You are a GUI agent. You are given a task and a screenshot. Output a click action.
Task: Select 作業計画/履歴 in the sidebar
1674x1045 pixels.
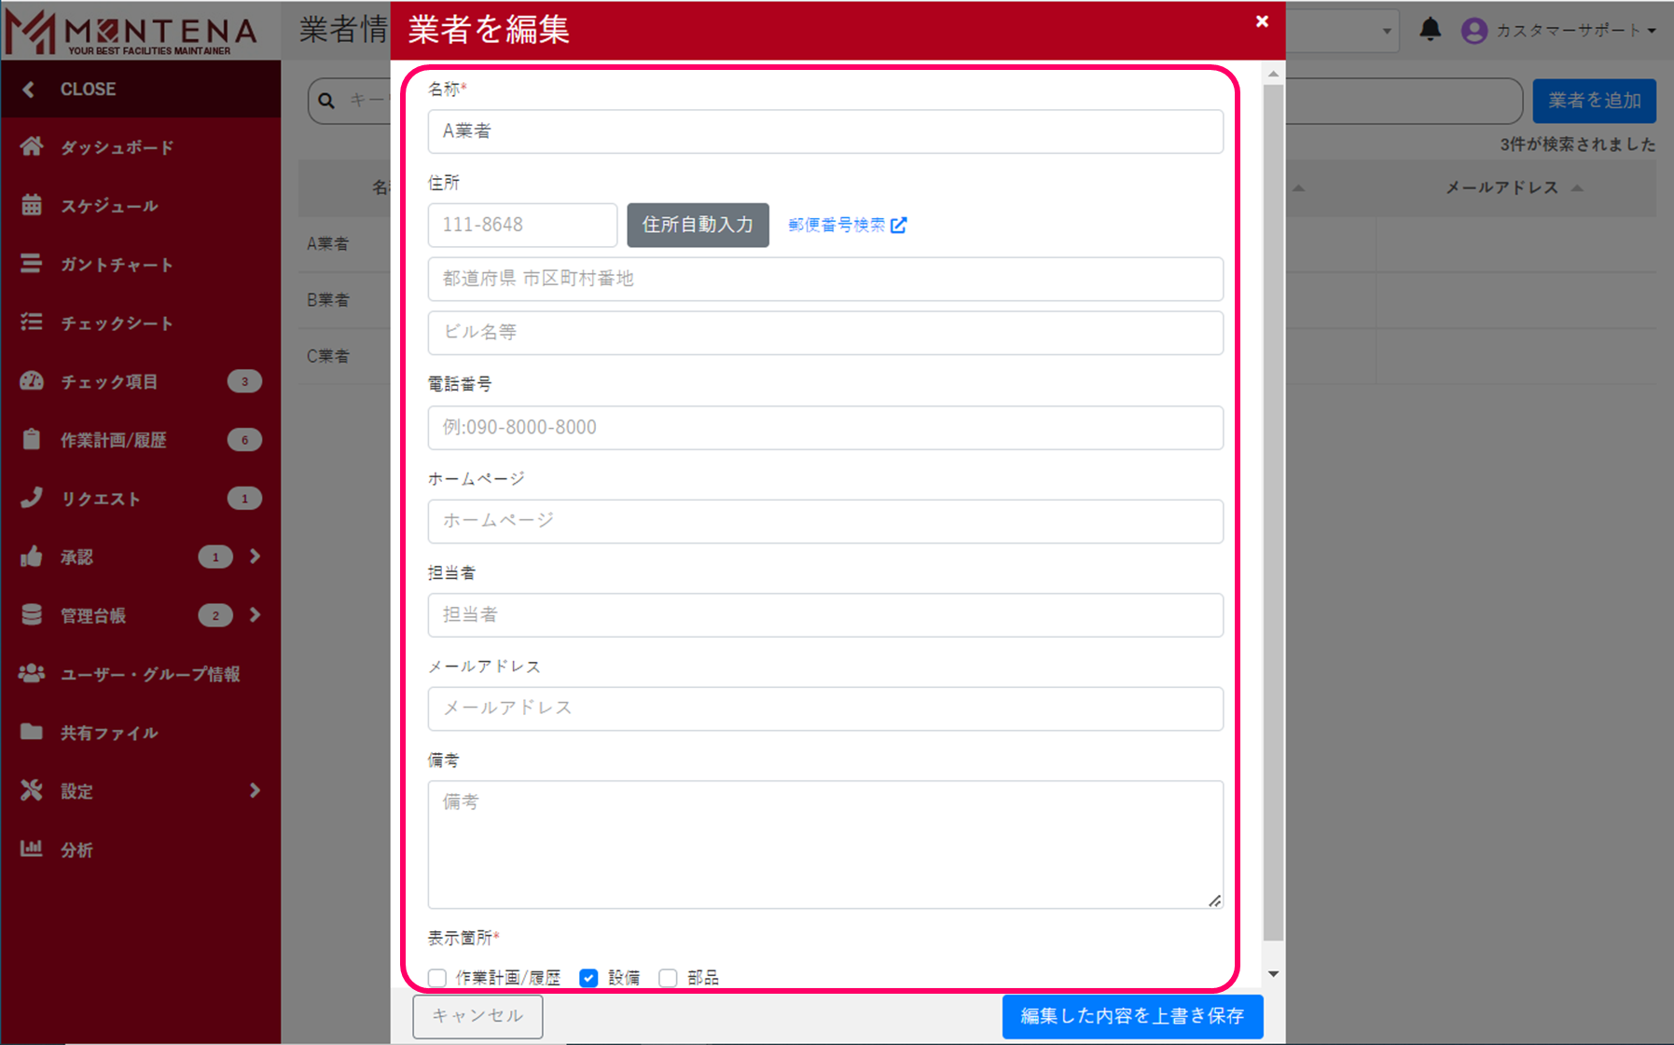[113, 440]
